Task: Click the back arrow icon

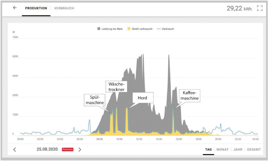Action: coord(15,8)
